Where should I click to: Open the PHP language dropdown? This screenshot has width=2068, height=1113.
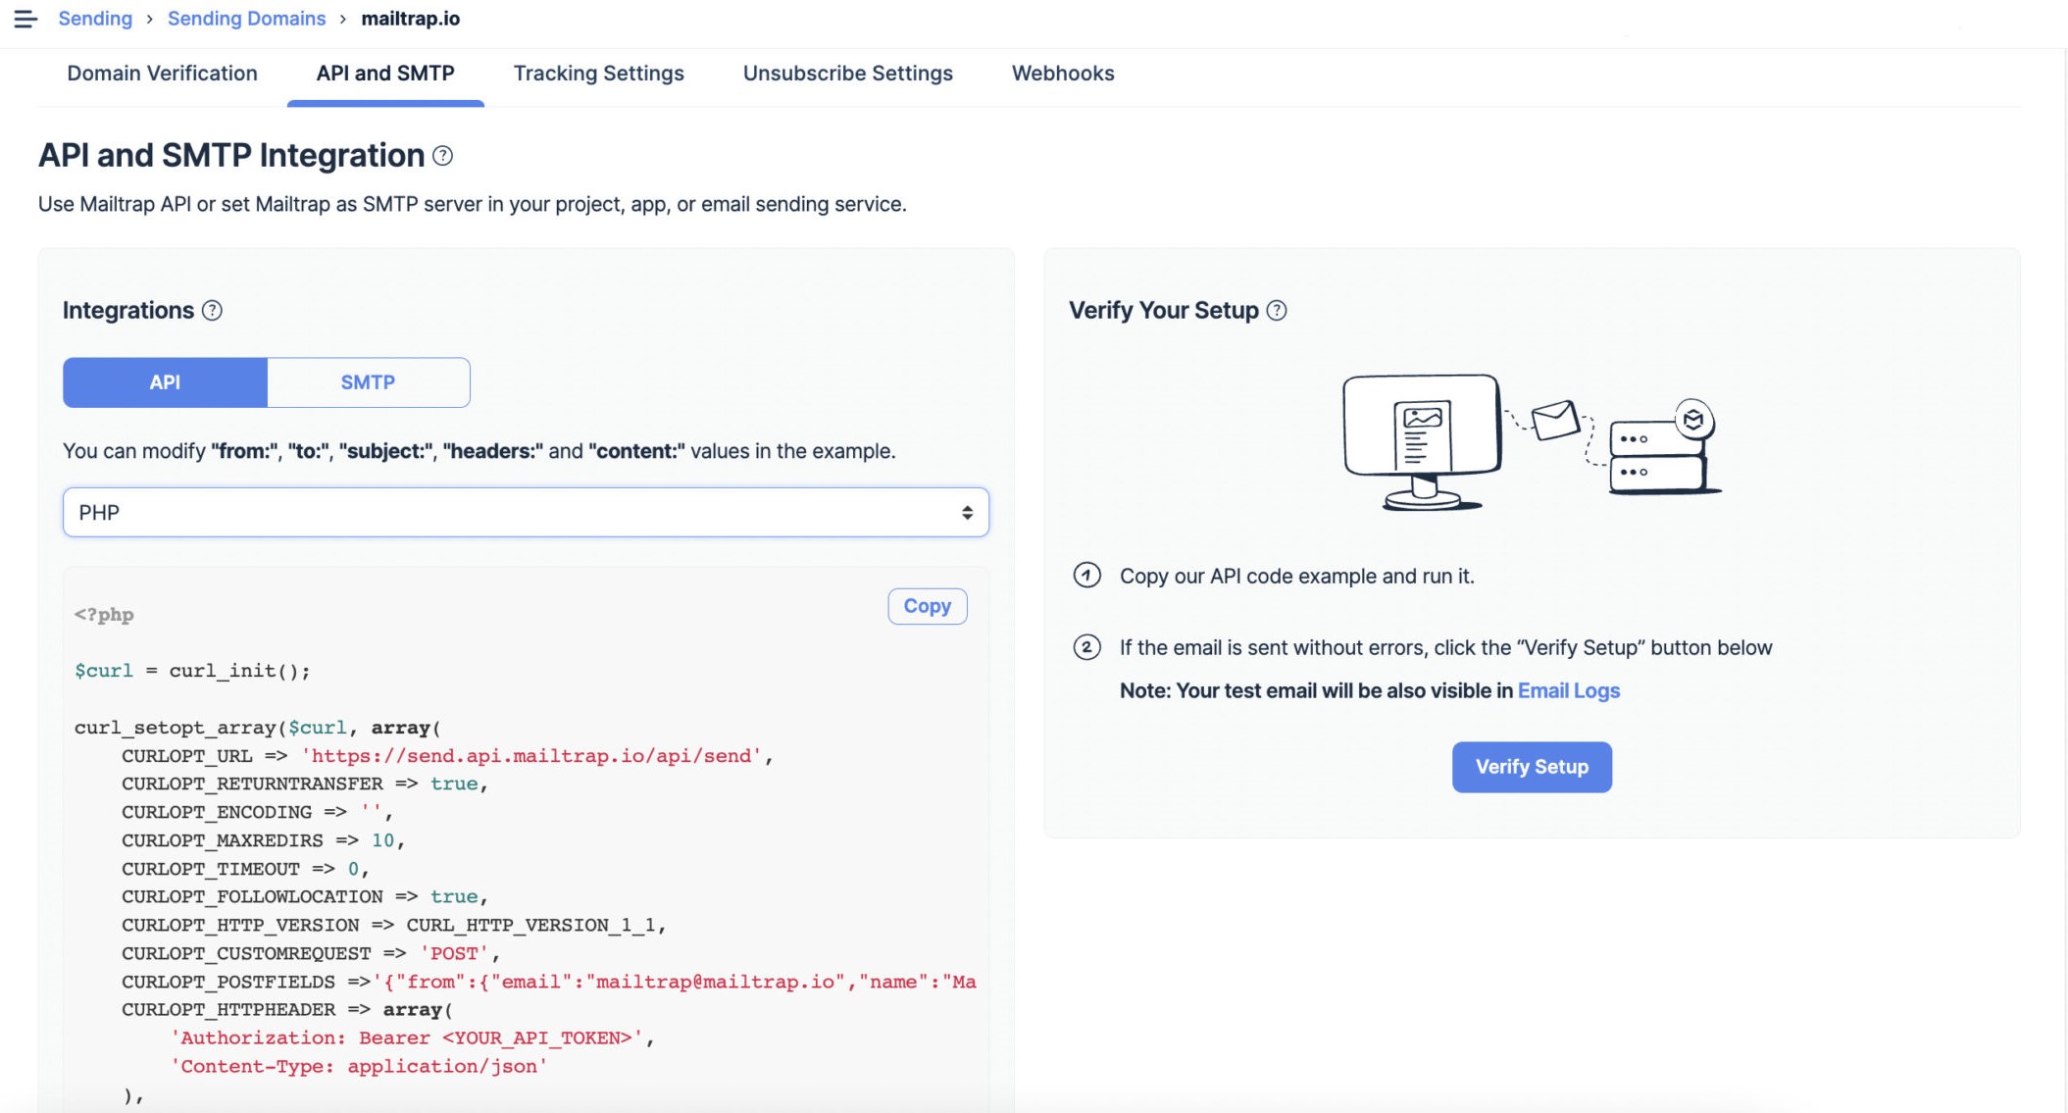(526, 512)
